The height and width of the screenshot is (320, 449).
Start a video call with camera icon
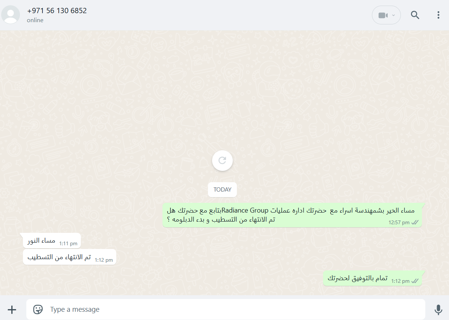(383, 15)
